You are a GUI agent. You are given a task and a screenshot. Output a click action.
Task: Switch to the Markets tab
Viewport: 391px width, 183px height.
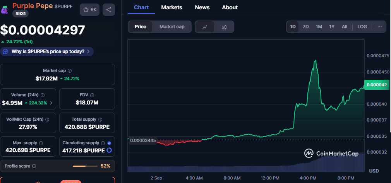click(171, 7)
